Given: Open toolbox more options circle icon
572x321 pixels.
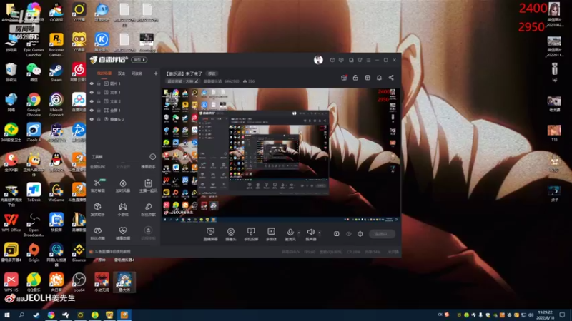Looking at the screenshot, I should click(x=152, y=157).
